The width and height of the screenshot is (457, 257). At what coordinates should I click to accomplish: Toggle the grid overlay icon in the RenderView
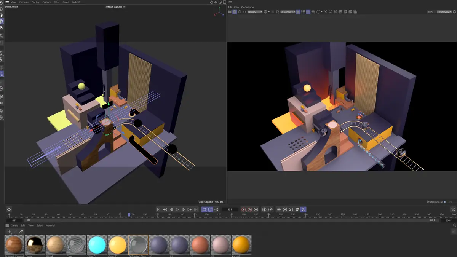(303, 12)
